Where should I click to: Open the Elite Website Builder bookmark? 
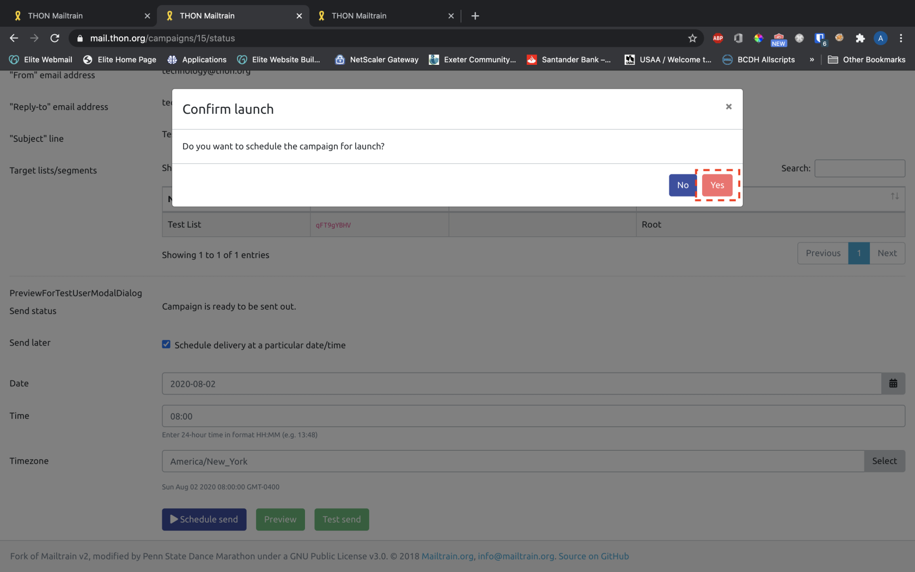278,59
